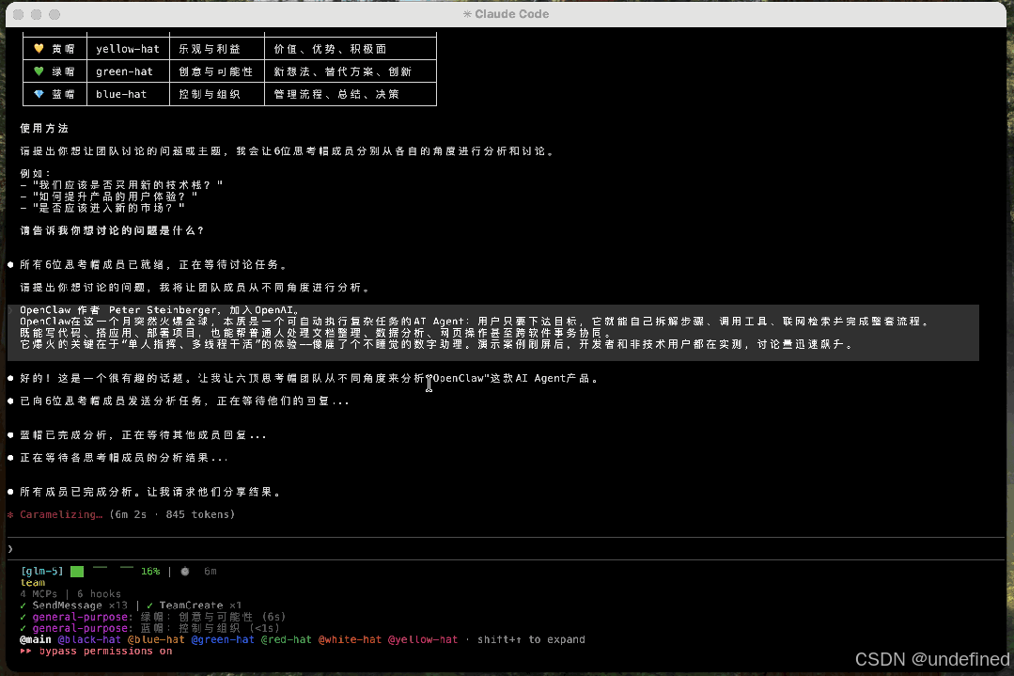The image size is (1014, 676).
Task: Click the '正在等待各思考帽成员的分析结果' message
Action: pos(124,458)
